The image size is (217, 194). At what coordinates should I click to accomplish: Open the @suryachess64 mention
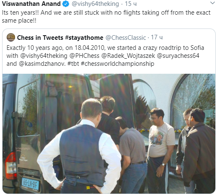click(178, 56)
